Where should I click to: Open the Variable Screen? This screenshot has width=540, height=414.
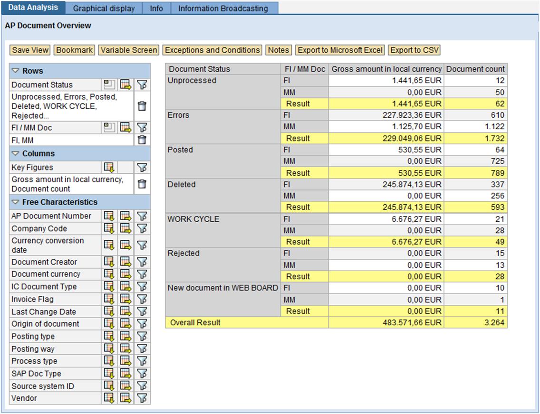(x=129, y=50)
